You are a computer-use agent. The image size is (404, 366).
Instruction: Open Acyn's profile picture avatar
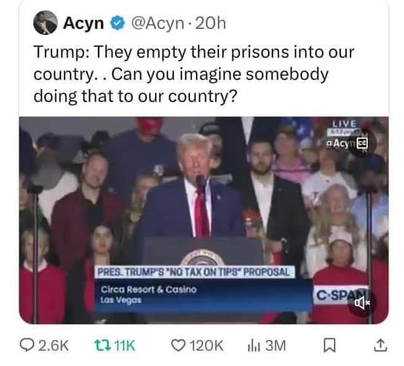[46, 23]
